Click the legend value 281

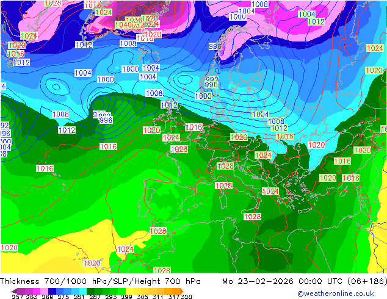click(79, 297)
